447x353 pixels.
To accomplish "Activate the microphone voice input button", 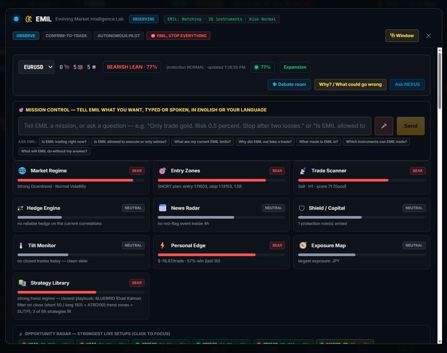I will coord(384,126).
